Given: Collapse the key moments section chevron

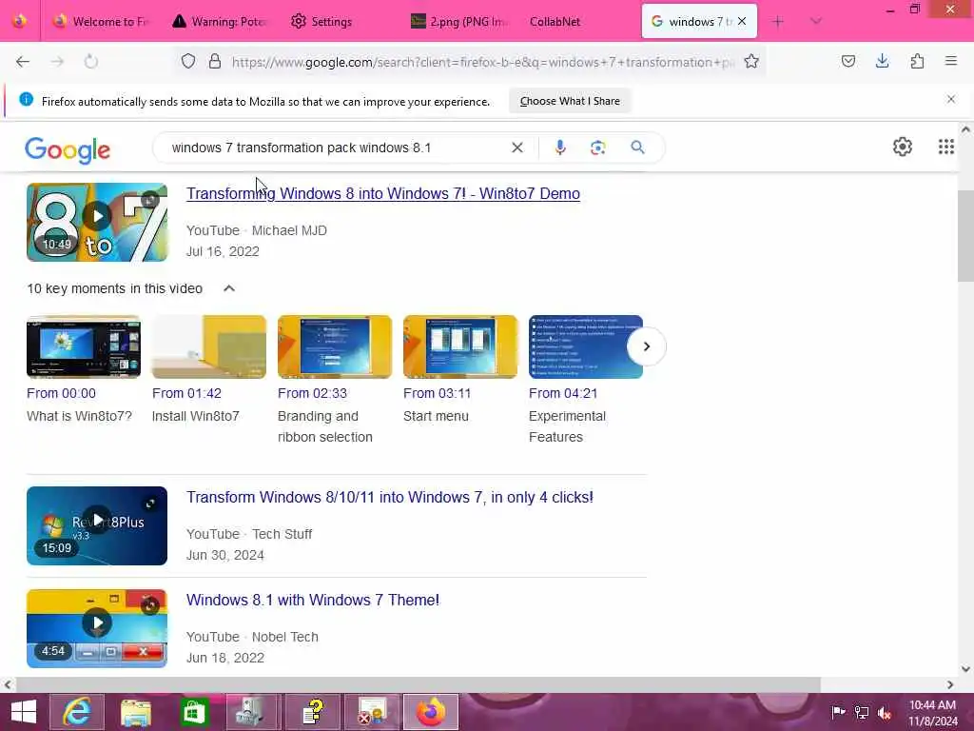Looking at the screenshot, I should pos(229,288).
